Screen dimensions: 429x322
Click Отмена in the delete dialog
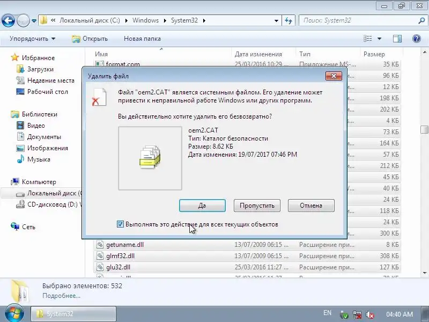click(x=311, y=206)
